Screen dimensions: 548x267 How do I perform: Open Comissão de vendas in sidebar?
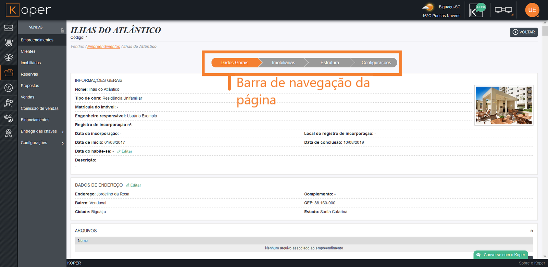click(x=39, y=109)
